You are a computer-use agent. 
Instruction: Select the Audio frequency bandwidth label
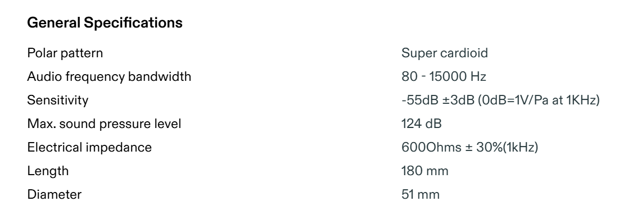(109, 76)
